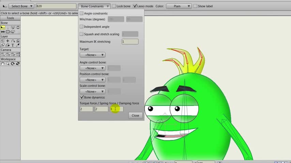Pick the last bone tool in second row
The image size is (291, 163).
pos(13,32)
